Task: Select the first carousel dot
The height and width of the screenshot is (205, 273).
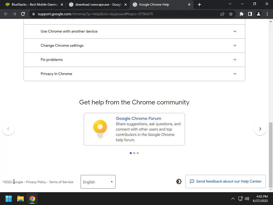Action: [131, 153]
